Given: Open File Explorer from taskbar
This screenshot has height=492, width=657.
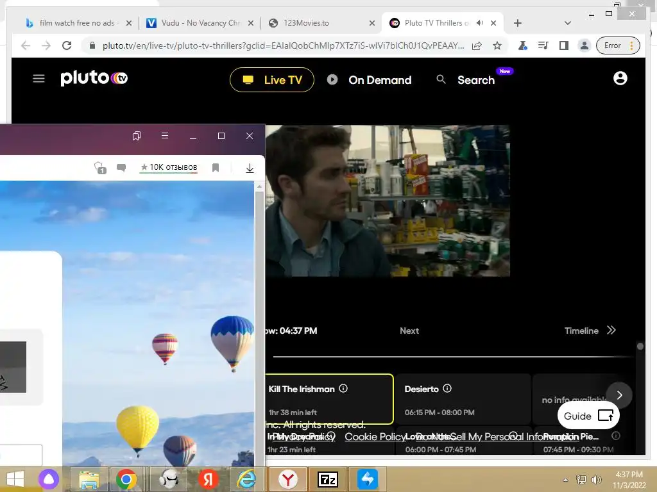Looking at the screenshot, I should pos(89,479).
